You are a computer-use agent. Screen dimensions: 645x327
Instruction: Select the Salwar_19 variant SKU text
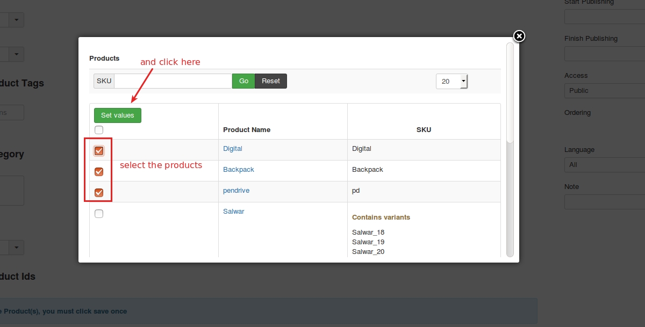[368, 242]
